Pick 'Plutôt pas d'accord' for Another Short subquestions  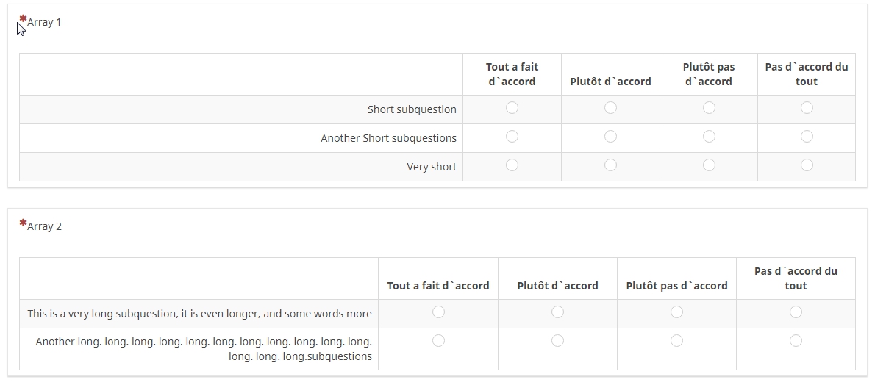(x=709, y=137)
